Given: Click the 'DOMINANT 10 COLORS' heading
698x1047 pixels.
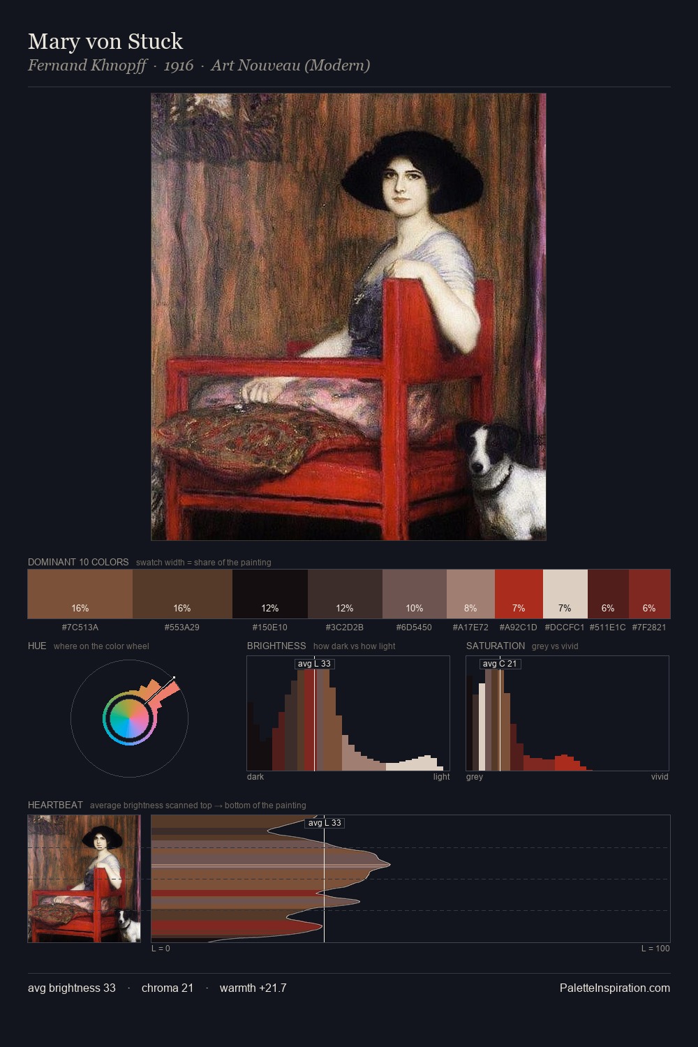Looking at the screenshot, I should click(x=78, y=562).
